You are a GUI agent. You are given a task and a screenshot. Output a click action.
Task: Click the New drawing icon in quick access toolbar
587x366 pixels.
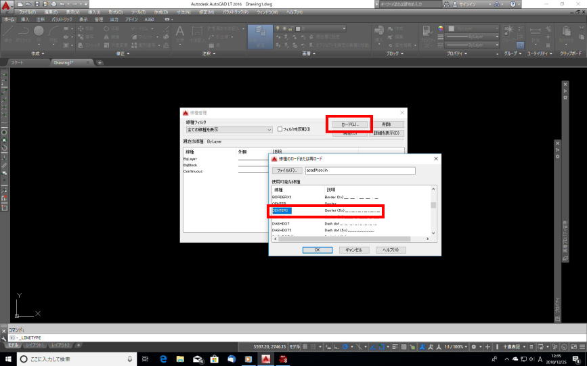pyautogui.click(x=20, y=4)
